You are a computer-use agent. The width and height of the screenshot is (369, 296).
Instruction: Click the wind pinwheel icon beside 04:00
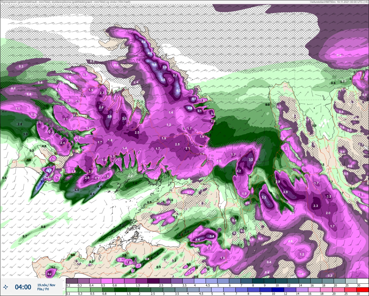coord(6,287)
